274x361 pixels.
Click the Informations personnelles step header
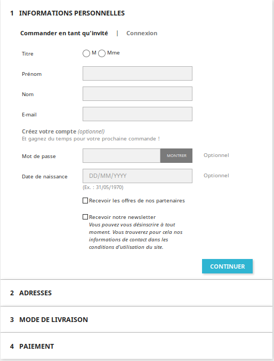point(67,13)
